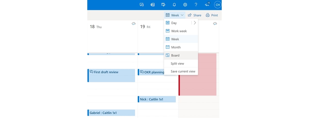Open the Outlook app icon in header
This screenshot has width=309, height=118.
152,5
